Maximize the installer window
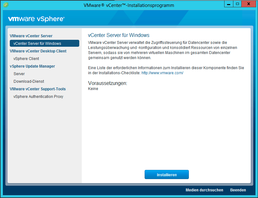 pyautogui.click(x=237, y=4)
